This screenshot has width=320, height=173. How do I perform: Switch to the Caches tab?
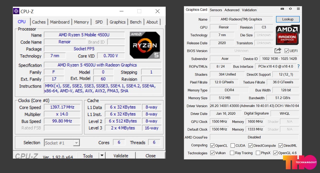pos(39,22)
